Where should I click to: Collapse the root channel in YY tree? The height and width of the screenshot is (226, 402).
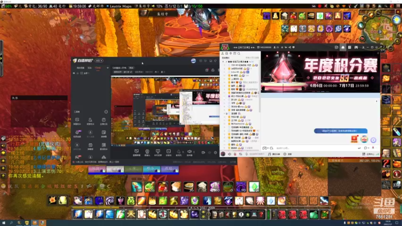point(223,62)
